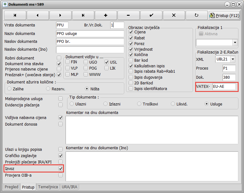
Task: Confirm changes with checkmark button
Action: (151, 15)
